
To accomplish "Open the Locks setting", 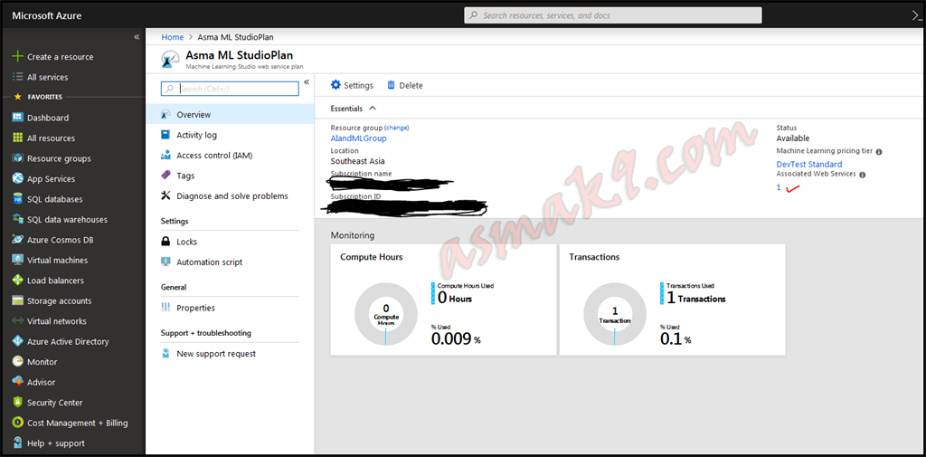I will pyautogui.click(x=230, y=242).
